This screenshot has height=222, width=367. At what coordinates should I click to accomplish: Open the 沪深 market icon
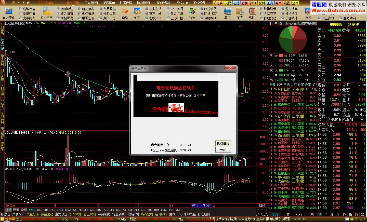(137, 11)
